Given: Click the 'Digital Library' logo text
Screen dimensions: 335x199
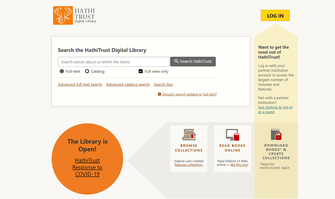Looking at the screenshot, I should [85, 21].
